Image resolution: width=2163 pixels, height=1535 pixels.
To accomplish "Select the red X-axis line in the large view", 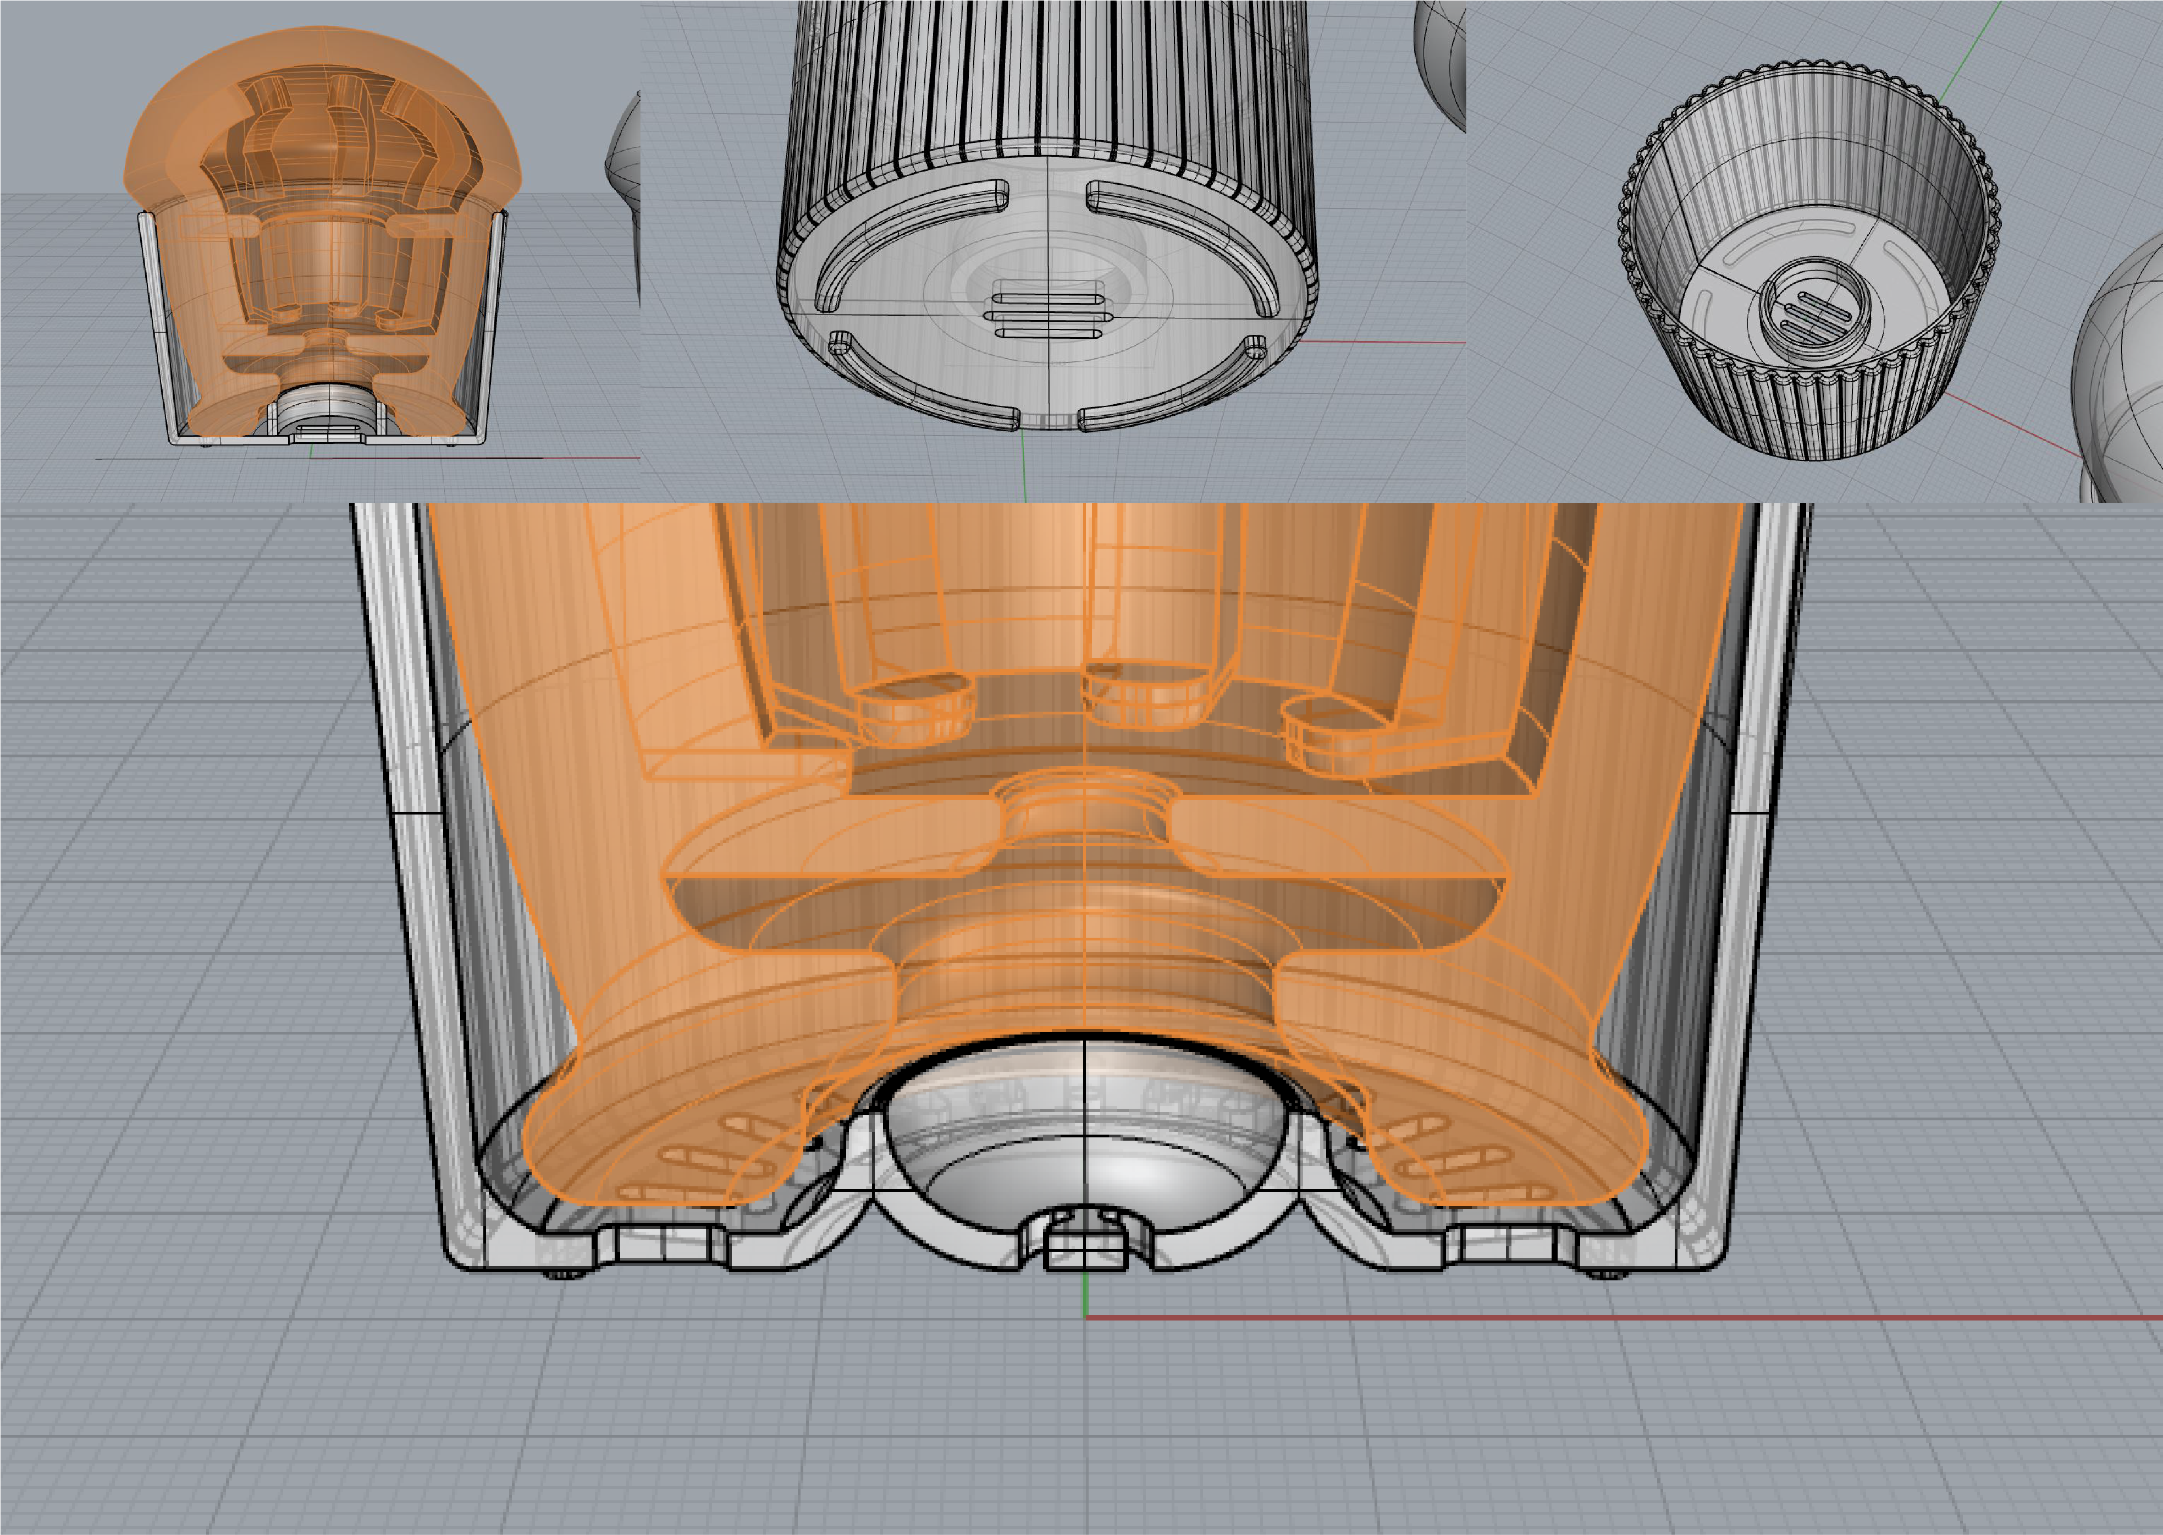I will tap(1654, 1318).
